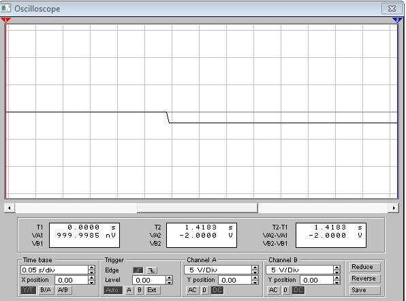Set trigger mode to Auto
The width and height of the screenshot is (406, 301).
113,290
